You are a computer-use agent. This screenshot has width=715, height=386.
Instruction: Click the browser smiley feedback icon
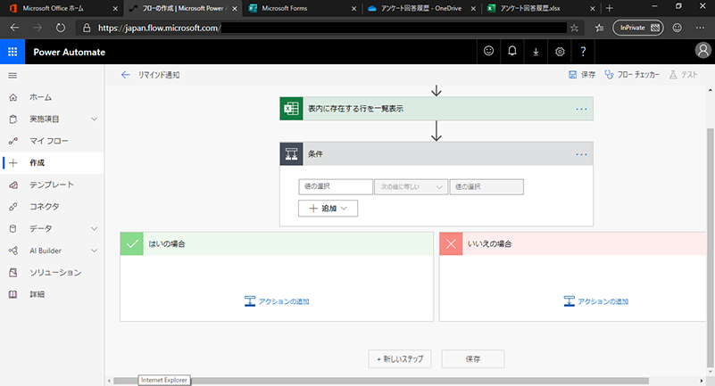point(678,28)
